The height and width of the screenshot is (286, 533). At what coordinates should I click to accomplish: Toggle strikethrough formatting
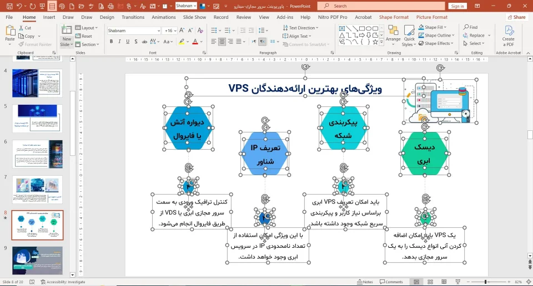144,42
